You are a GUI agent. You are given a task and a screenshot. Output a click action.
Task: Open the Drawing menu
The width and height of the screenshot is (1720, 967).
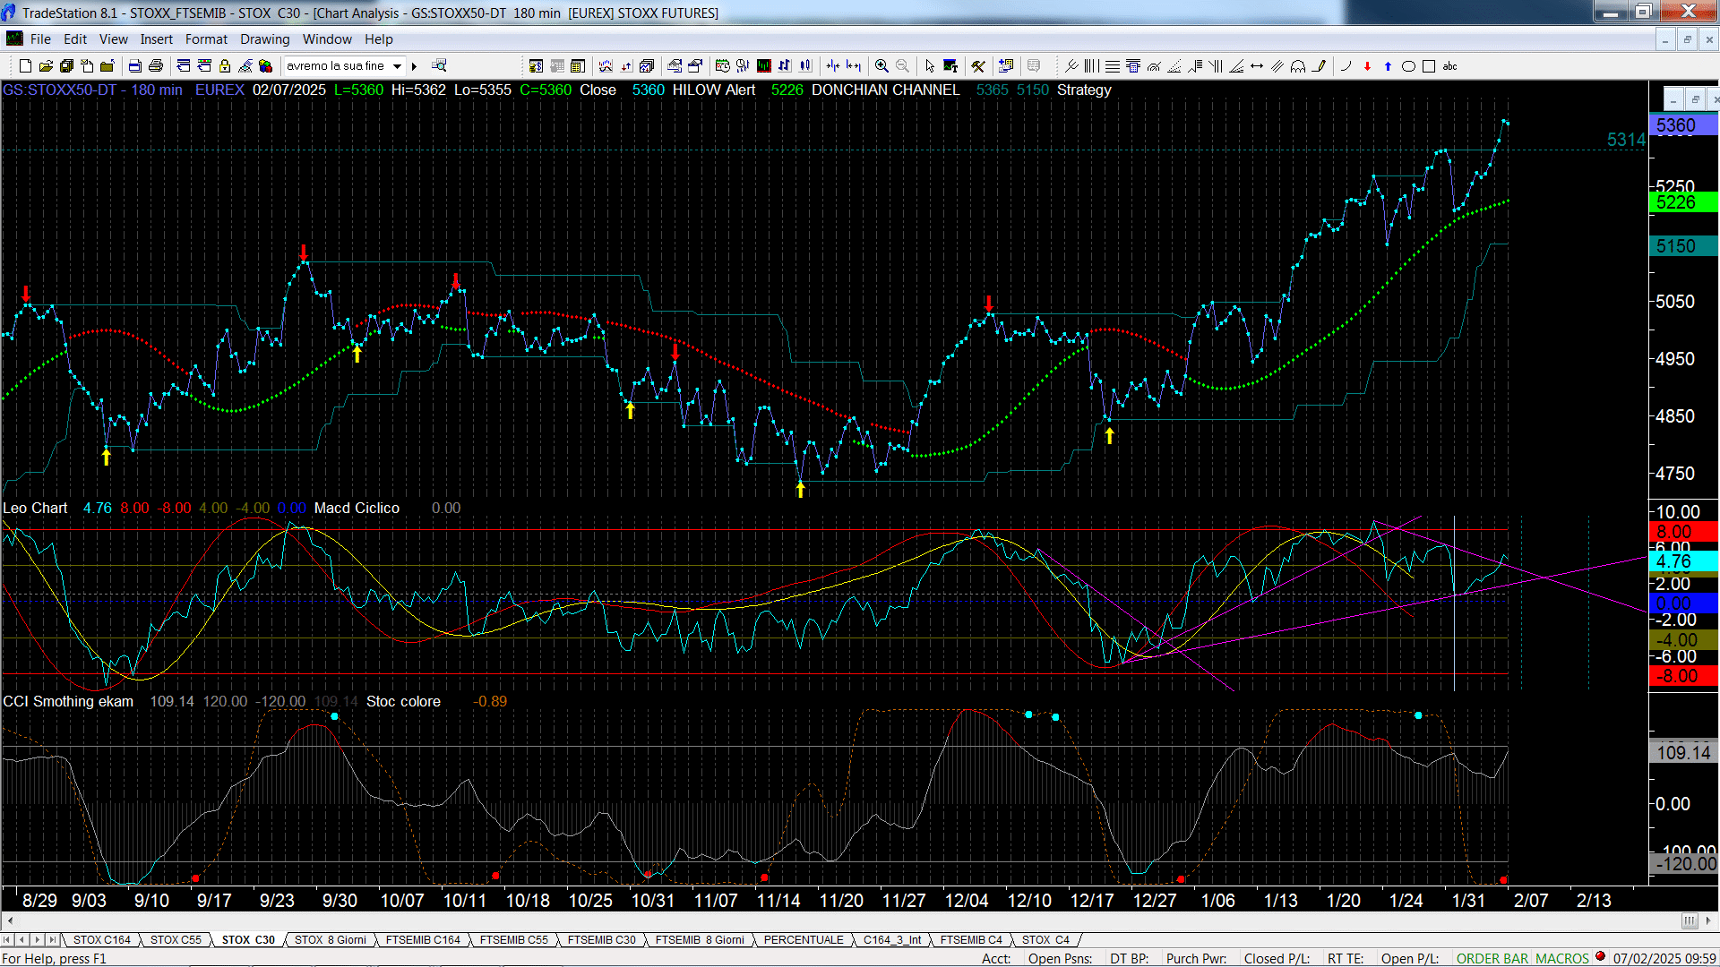tap(264, 39)
